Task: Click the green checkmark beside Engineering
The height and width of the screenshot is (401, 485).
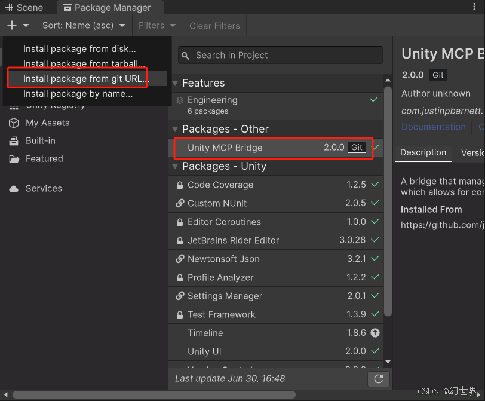Action: pos(373,100)
